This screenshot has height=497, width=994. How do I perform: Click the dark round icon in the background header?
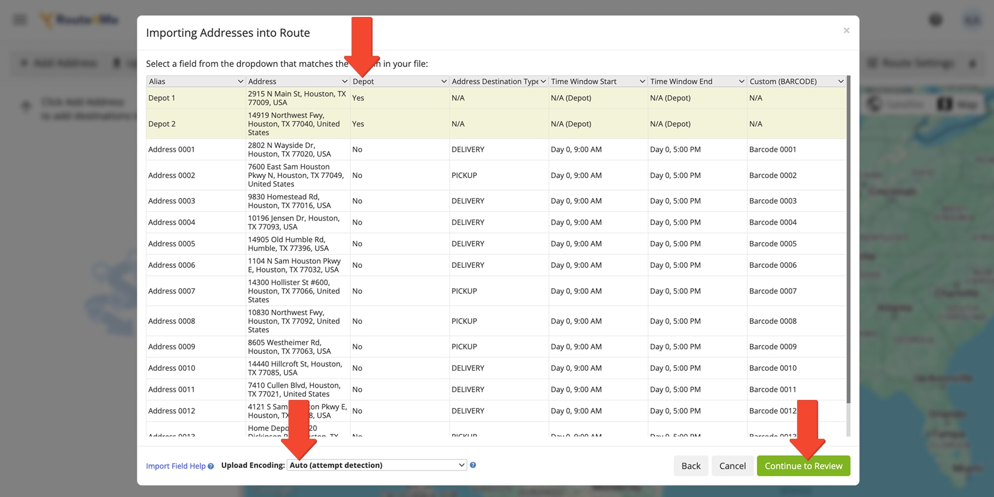[936, 20]
